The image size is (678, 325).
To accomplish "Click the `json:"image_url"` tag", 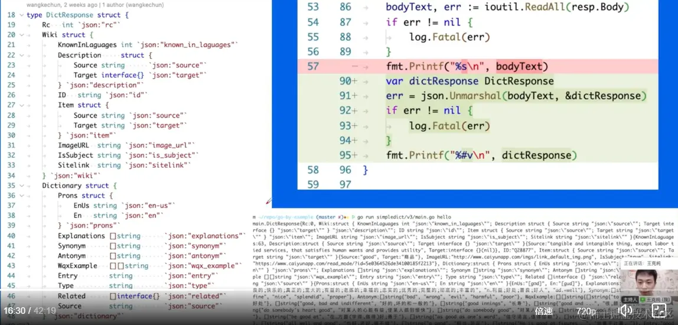I will tap(160, 145).
